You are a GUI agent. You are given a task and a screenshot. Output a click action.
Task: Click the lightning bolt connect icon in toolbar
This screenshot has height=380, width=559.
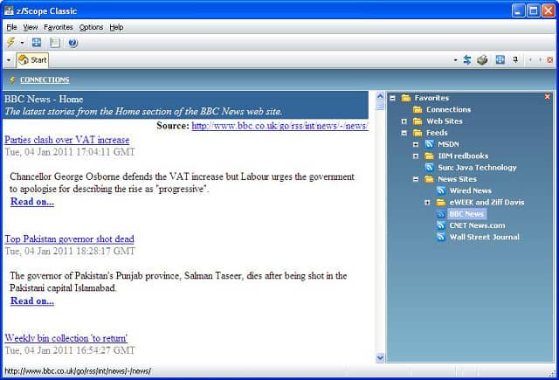(11, 43)
